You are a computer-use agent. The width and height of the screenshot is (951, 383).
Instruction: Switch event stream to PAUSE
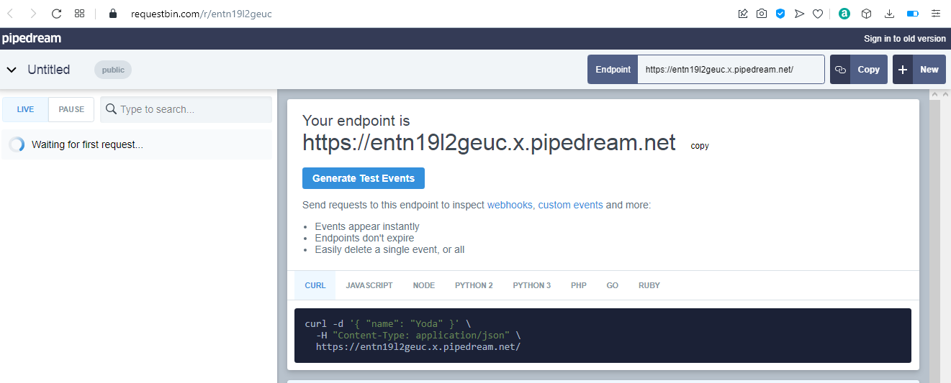[71, 109]
